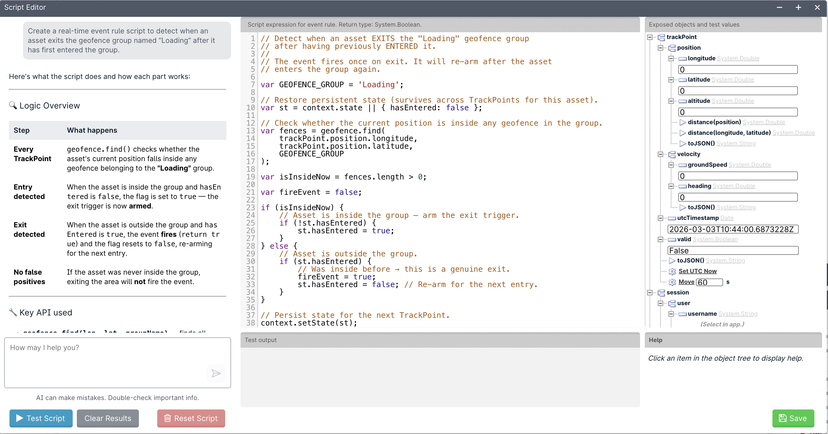The height and width of the screenshot is (434, 828).
Task: Click the user object icon
Action: point(672,303)
